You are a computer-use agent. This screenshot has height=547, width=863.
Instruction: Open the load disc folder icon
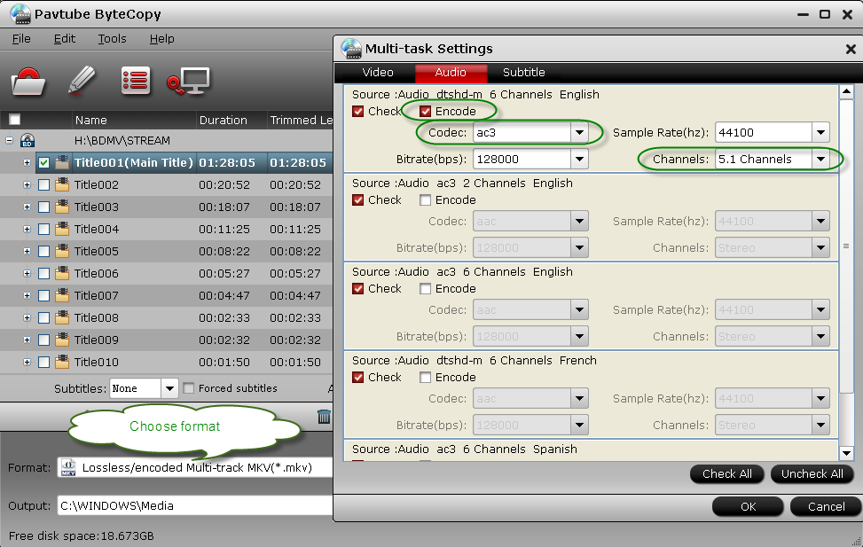click(x=27, y=82)
